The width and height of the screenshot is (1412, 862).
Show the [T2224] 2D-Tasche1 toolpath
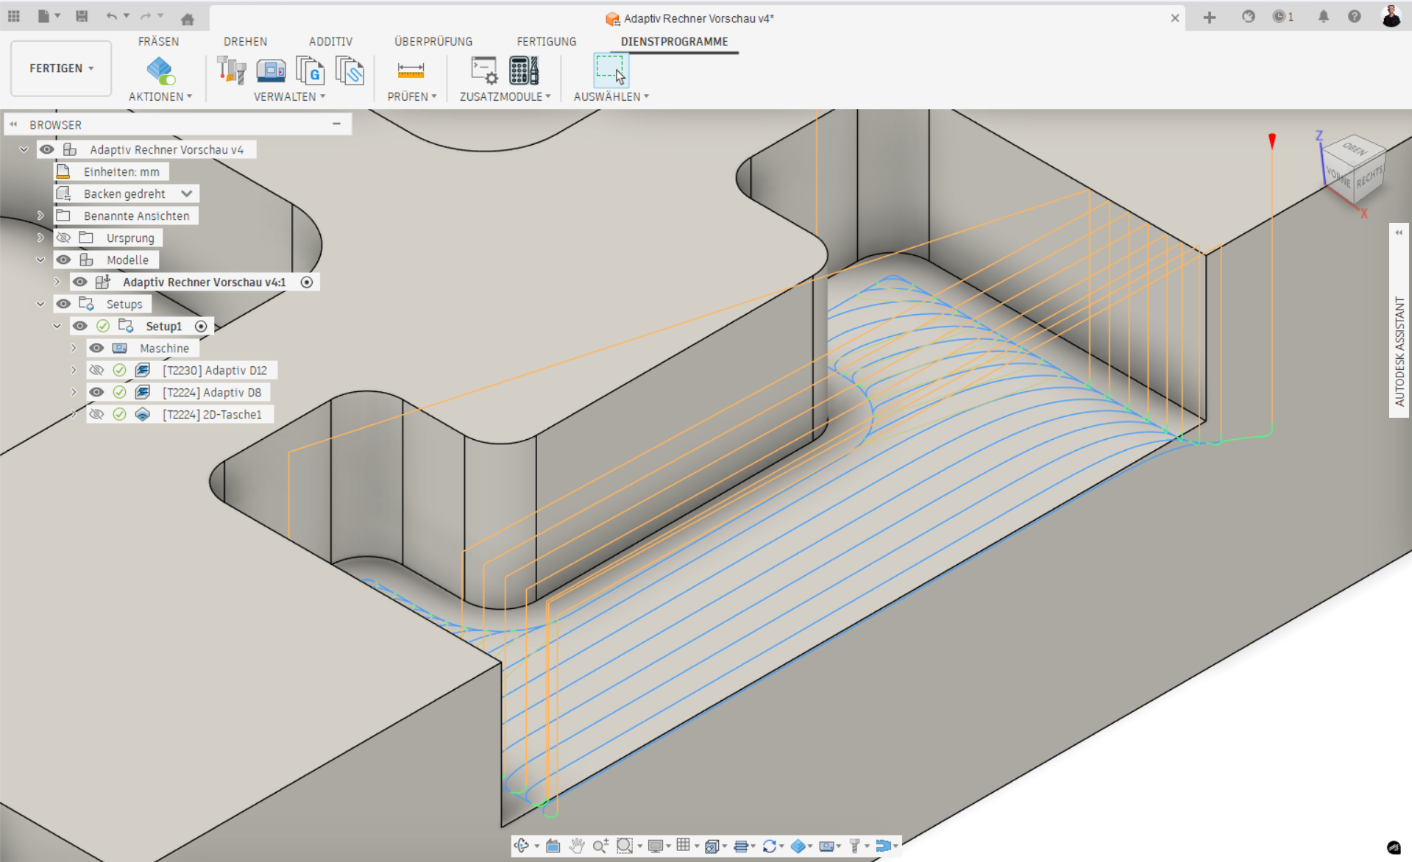(96, 414)
